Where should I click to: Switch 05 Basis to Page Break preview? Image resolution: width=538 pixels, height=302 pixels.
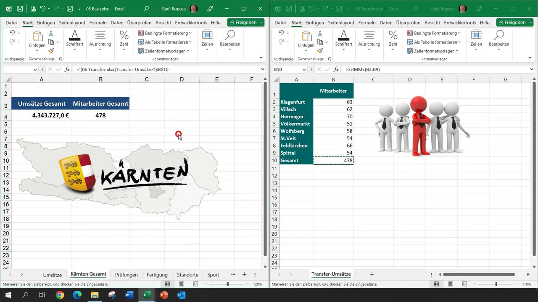(x=195, y=284)
